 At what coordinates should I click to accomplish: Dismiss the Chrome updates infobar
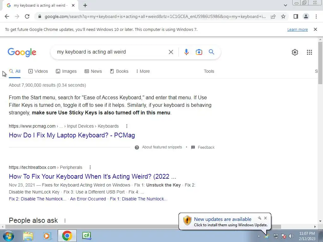click(315, 29)
